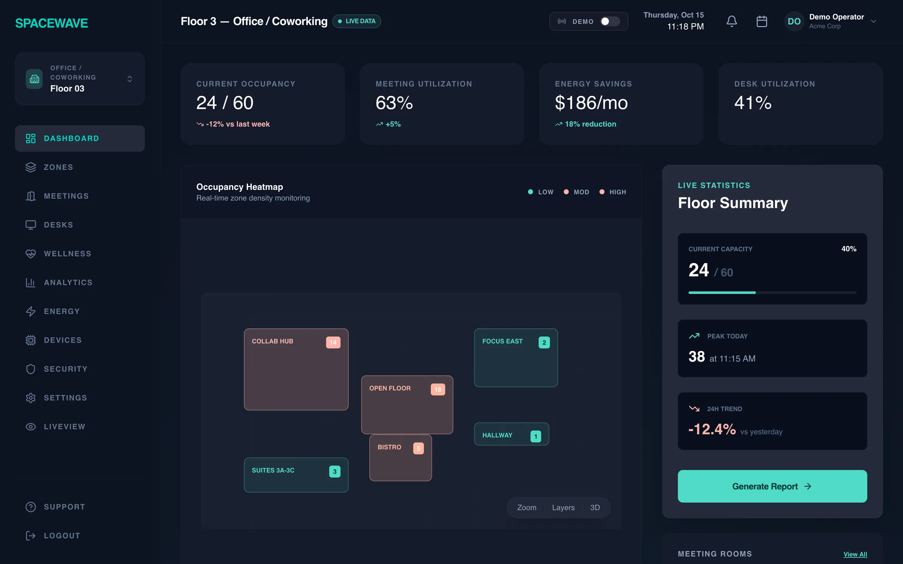Click the '18% reduction' text
The width and height of the screenshot is (903, 564).
(x=590, y=124)
